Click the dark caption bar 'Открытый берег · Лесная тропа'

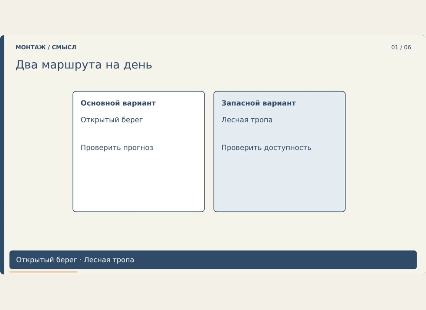pos(213,260)
